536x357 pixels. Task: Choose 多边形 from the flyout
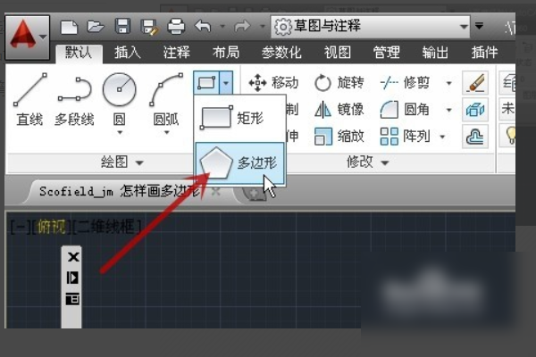coord(239,163)
